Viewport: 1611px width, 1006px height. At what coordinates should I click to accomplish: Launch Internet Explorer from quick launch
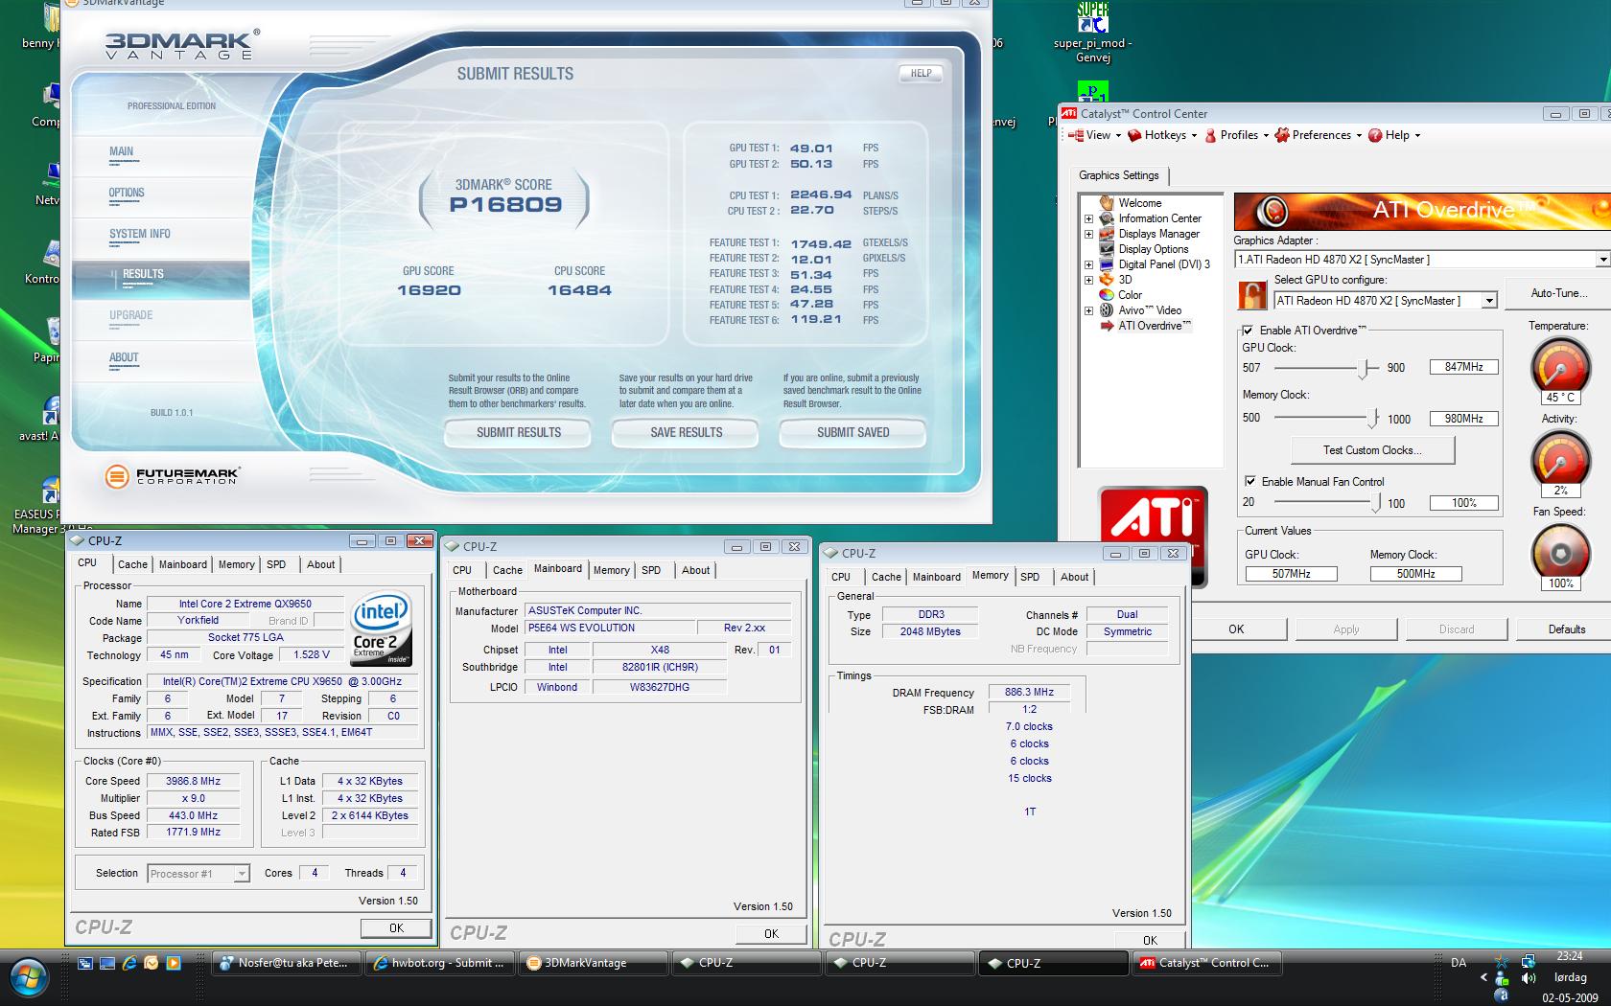click(x=129, y=963)
